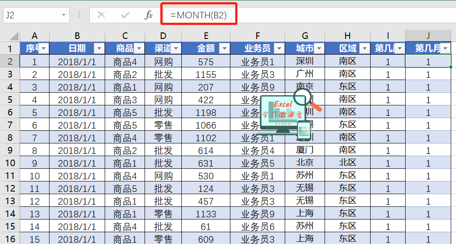Open the 序号 column filter dropdown
Image resolution: width=456 pixels, height=244 pixels.
[44, 48]
